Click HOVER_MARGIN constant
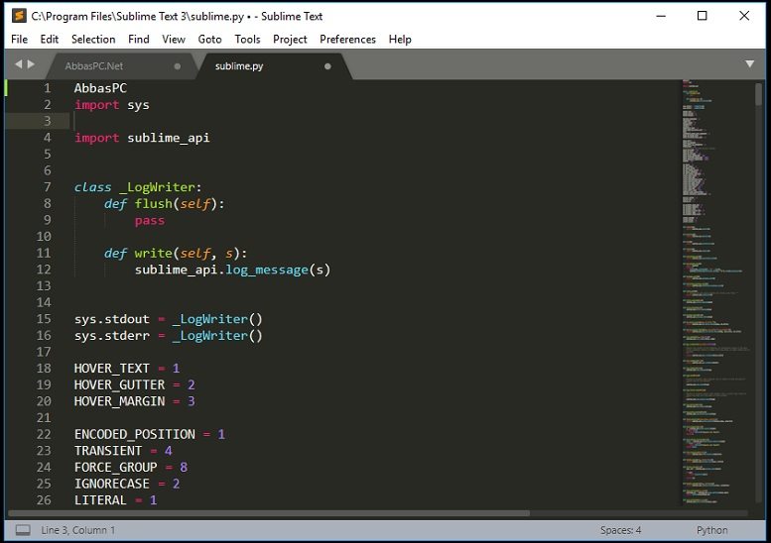Image resolution: width=771 pixels, height=543 pixels. click(119, 401)
